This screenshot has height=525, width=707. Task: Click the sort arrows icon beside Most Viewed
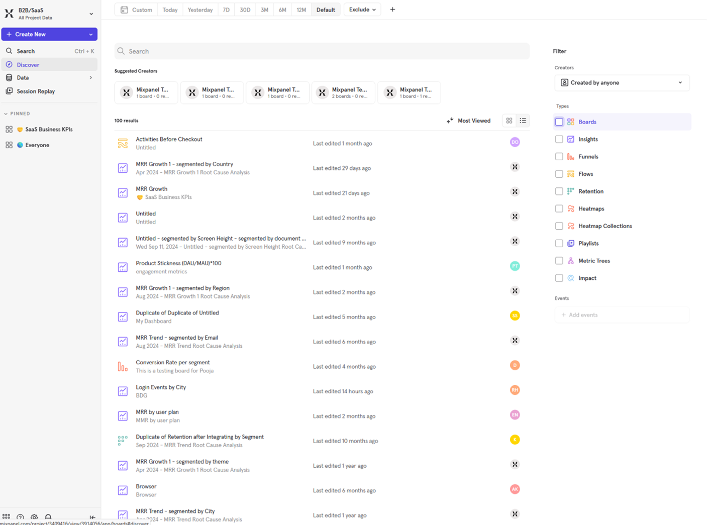[450, 121]
